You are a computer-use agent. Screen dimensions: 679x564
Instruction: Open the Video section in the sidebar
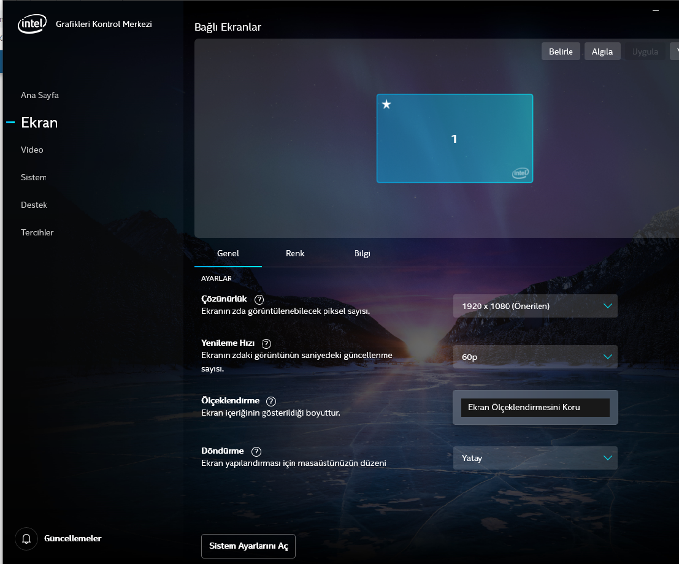click(x=32, y=150)
